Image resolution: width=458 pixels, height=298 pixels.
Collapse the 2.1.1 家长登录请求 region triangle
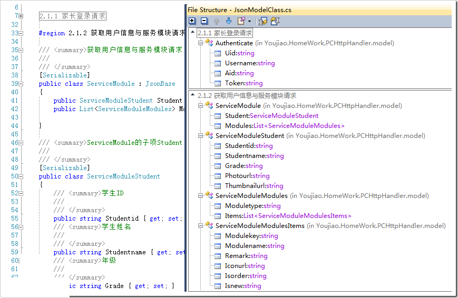192,32
